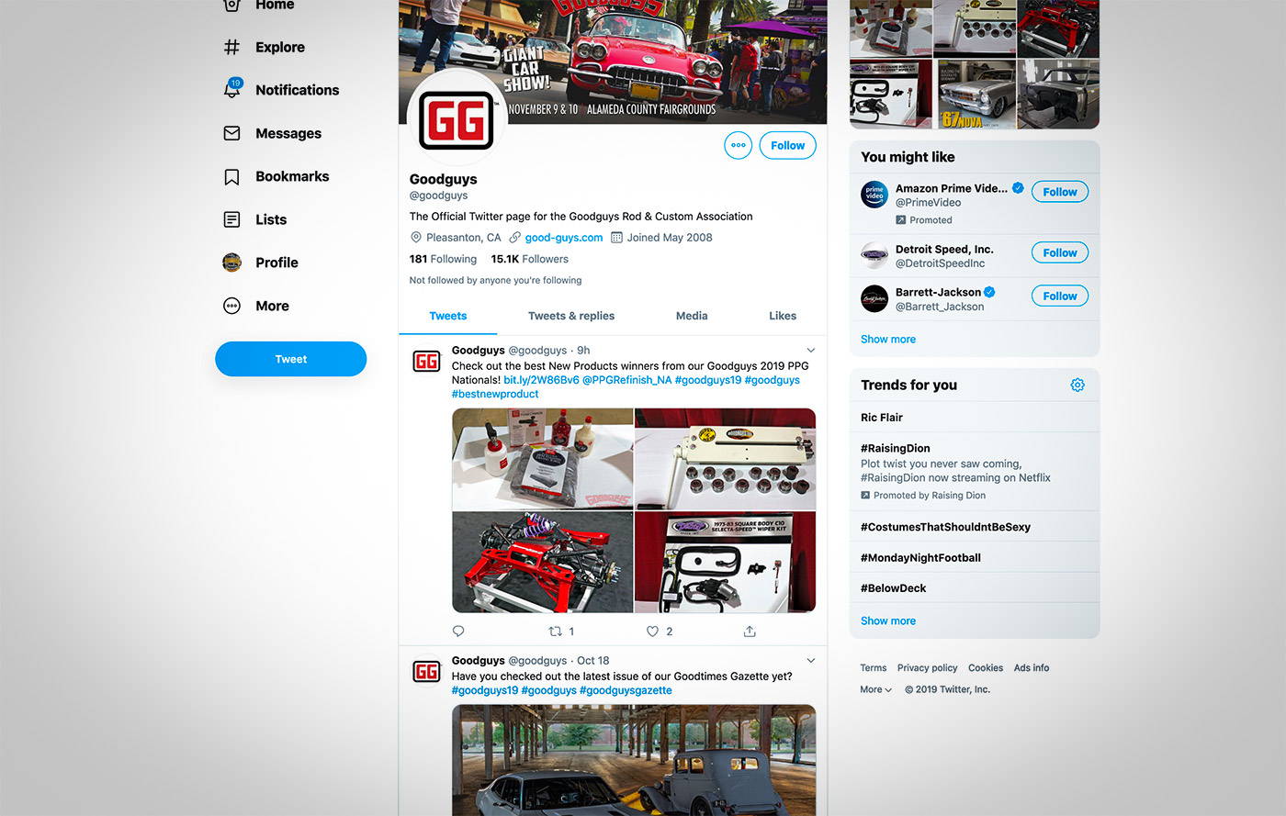Open the wiper kit product photo thumbnail
This screenshot has height=816, width=1286.
725,562
